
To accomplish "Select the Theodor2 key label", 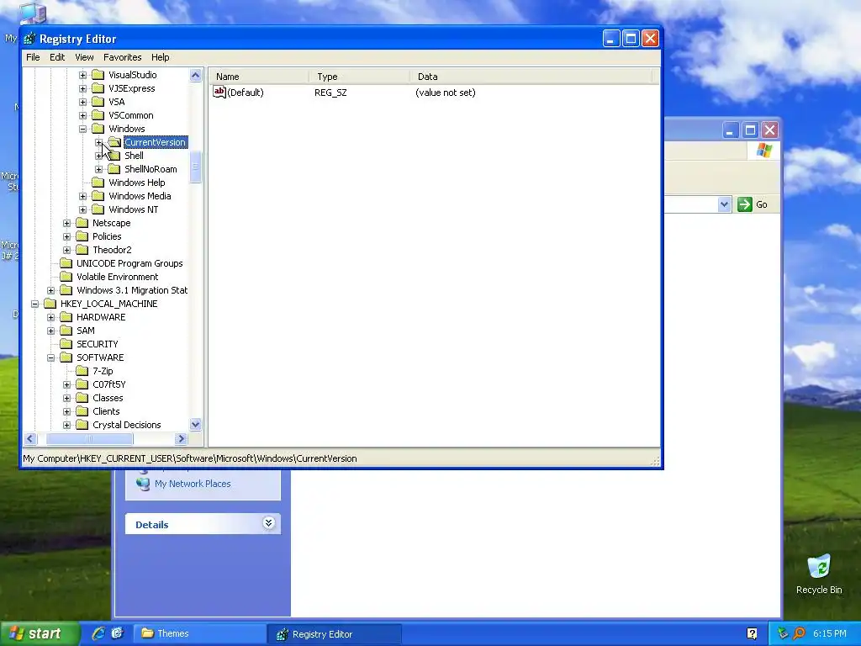I will [x=112, y=250].
